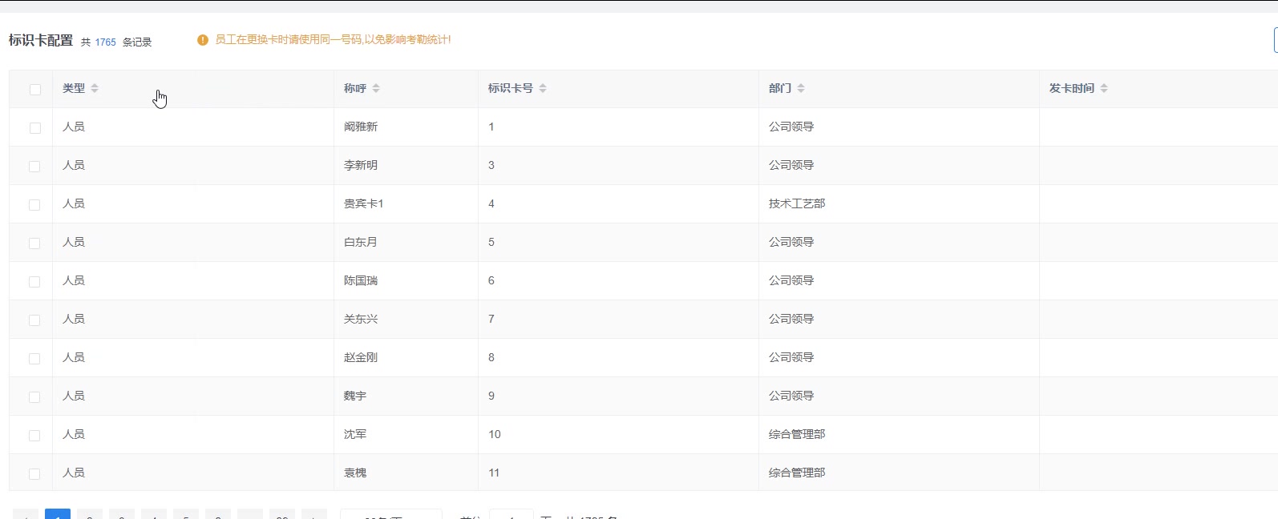Toggle the select-all checkbox in header
Image resolution: width=1278 pixels, height=519 pixels.
(35, 90)
